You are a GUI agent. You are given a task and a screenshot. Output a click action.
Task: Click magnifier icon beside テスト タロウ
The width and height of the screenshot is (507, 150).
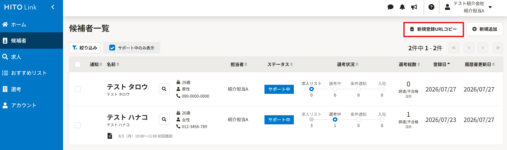coord(164,89)
